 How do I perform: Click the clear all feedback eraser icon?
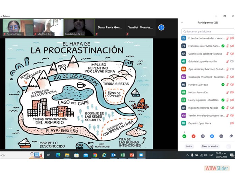coord(231,136)
